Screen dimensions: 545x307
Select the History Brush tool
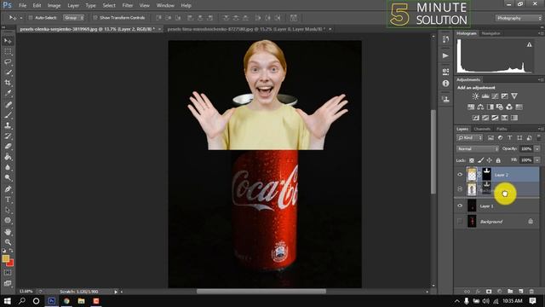8,136
